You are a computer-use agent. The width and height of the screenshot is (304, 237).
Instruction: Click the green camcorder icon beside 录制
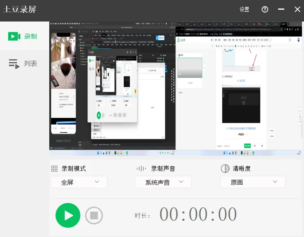[x=14, y=37]
